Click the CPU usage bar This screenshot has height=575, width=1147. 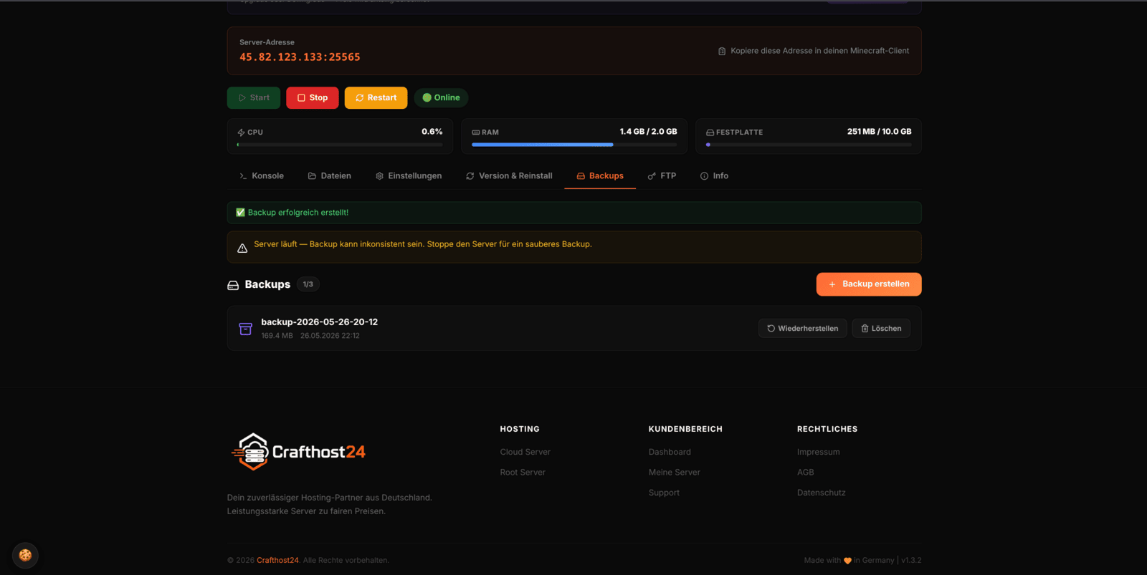tap(340, 145)
